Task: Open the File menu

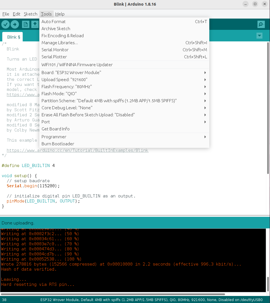Action: pyautogui.click(x=6, y=14)
